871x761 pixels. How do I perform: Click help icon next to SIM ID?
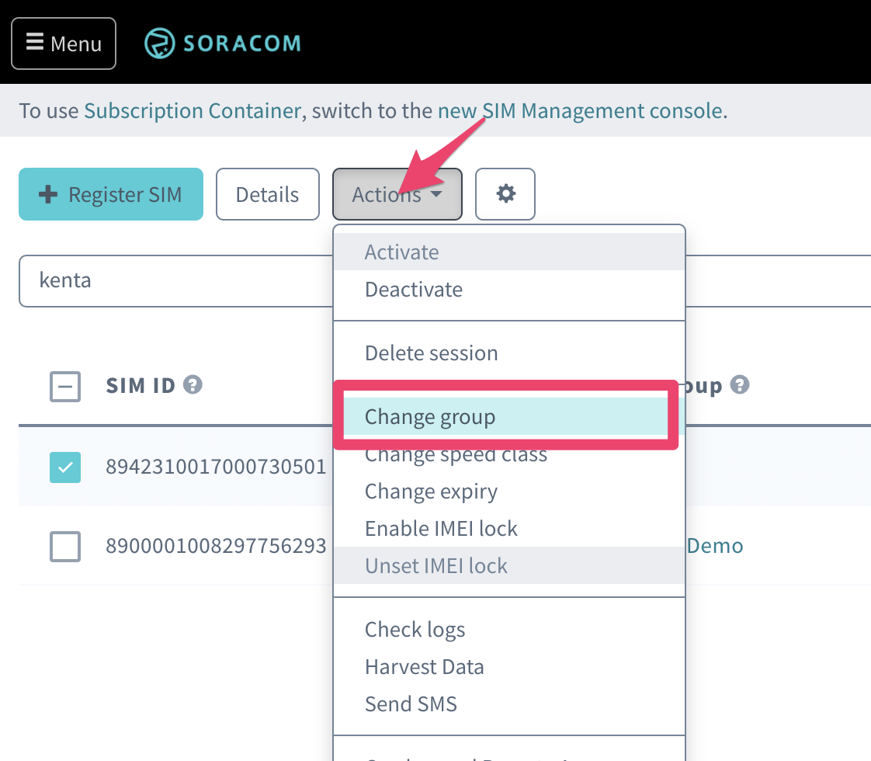point(193,384)
